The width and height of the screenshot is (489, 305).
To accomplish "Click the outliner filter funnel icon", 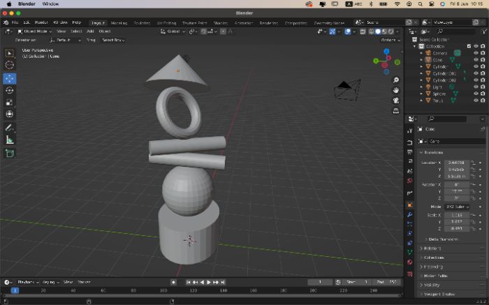I will 483,31.
